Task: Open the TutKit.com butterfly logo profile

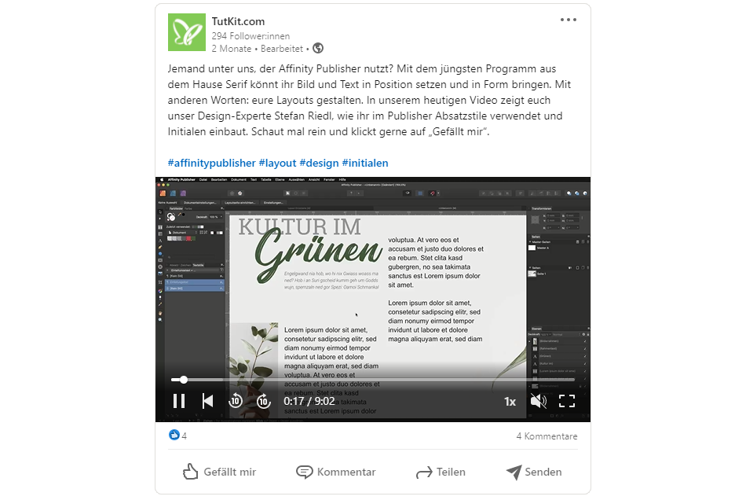Action: pyautogui.click(x=187, y=32)
